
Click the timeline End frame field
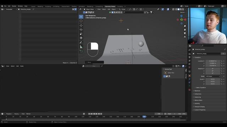182,114
